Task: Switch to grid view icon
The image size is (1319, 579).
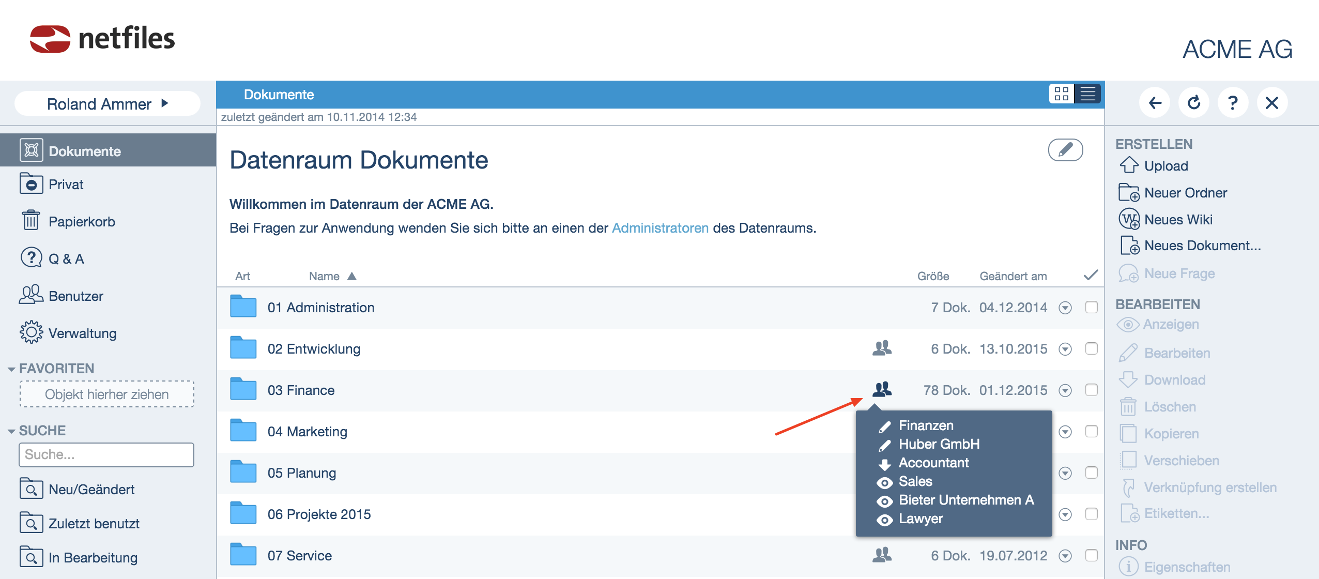Action: point(1061,94)
